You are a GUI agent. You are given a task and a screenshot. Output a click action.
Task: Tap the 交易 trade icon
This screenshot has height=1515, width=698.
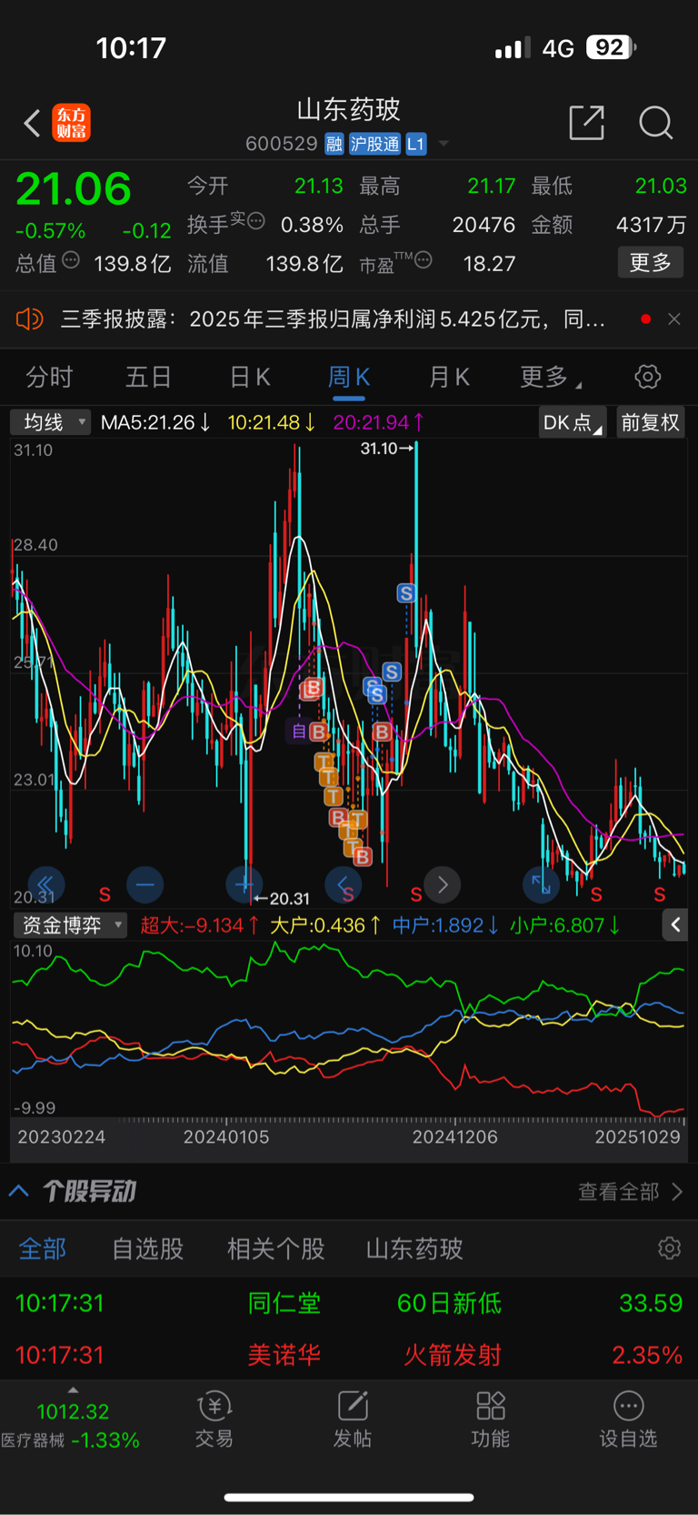pyautogui.click(x=214, y=1419)
